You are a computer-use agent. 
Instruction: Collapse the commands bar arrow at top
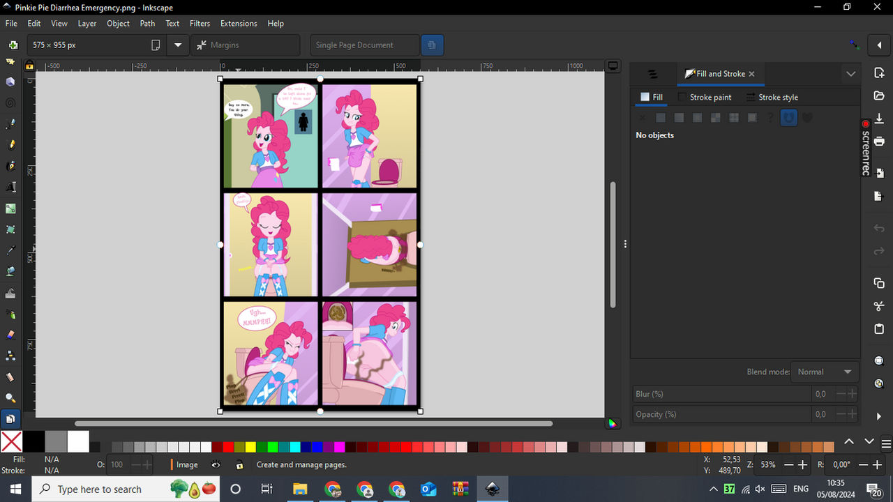click(879, 45)
